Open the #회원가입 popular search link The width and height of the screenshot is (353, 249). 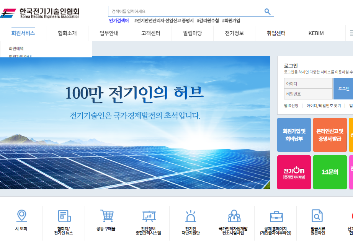[x=231, y=21]
